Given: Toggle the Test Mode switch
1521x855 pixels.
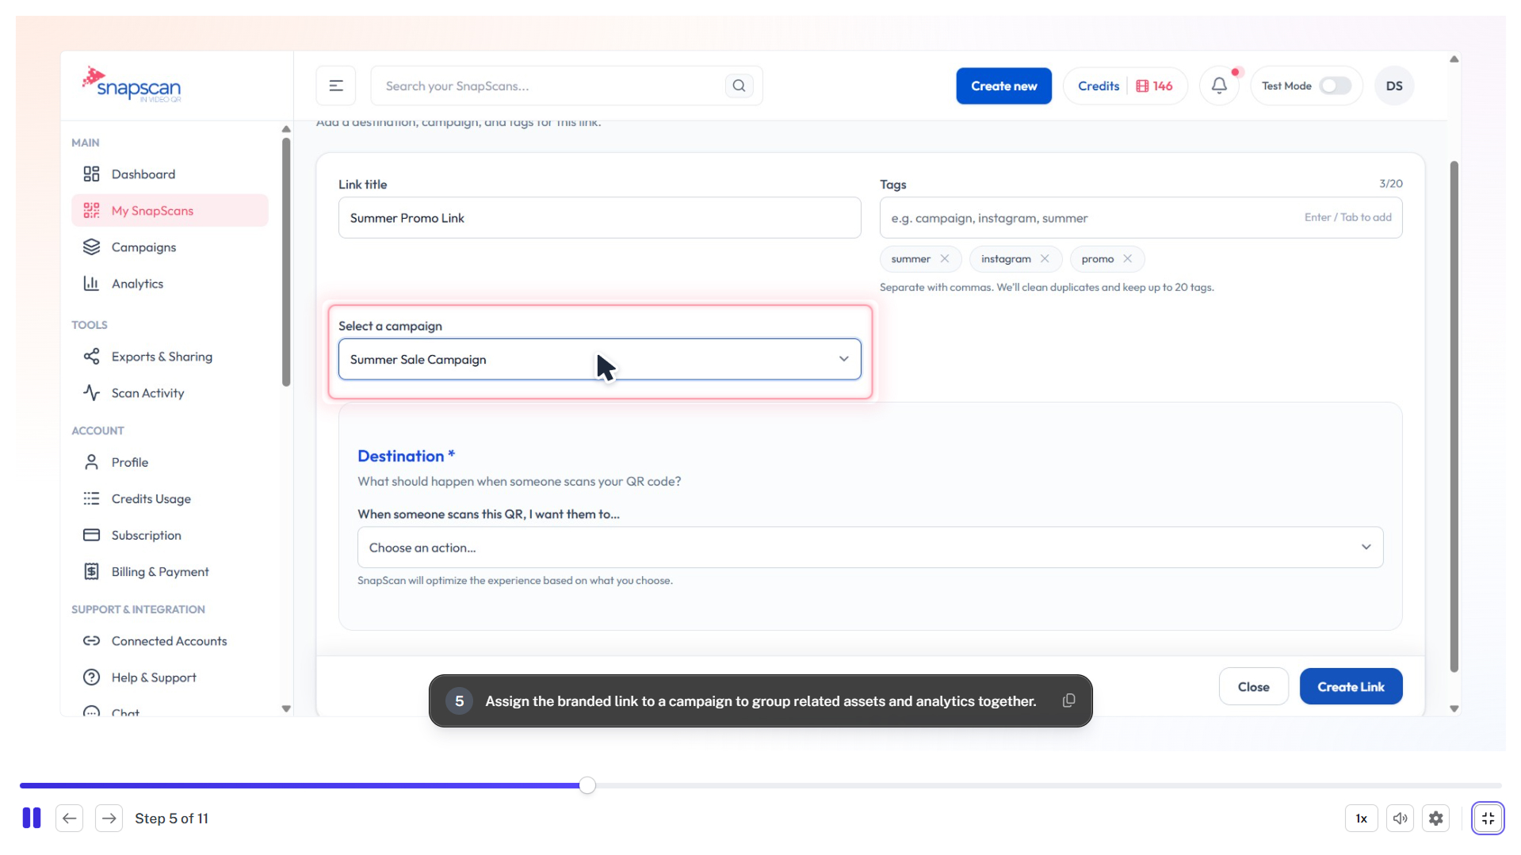Looking at the screenshot, I should pos(1335,86).
